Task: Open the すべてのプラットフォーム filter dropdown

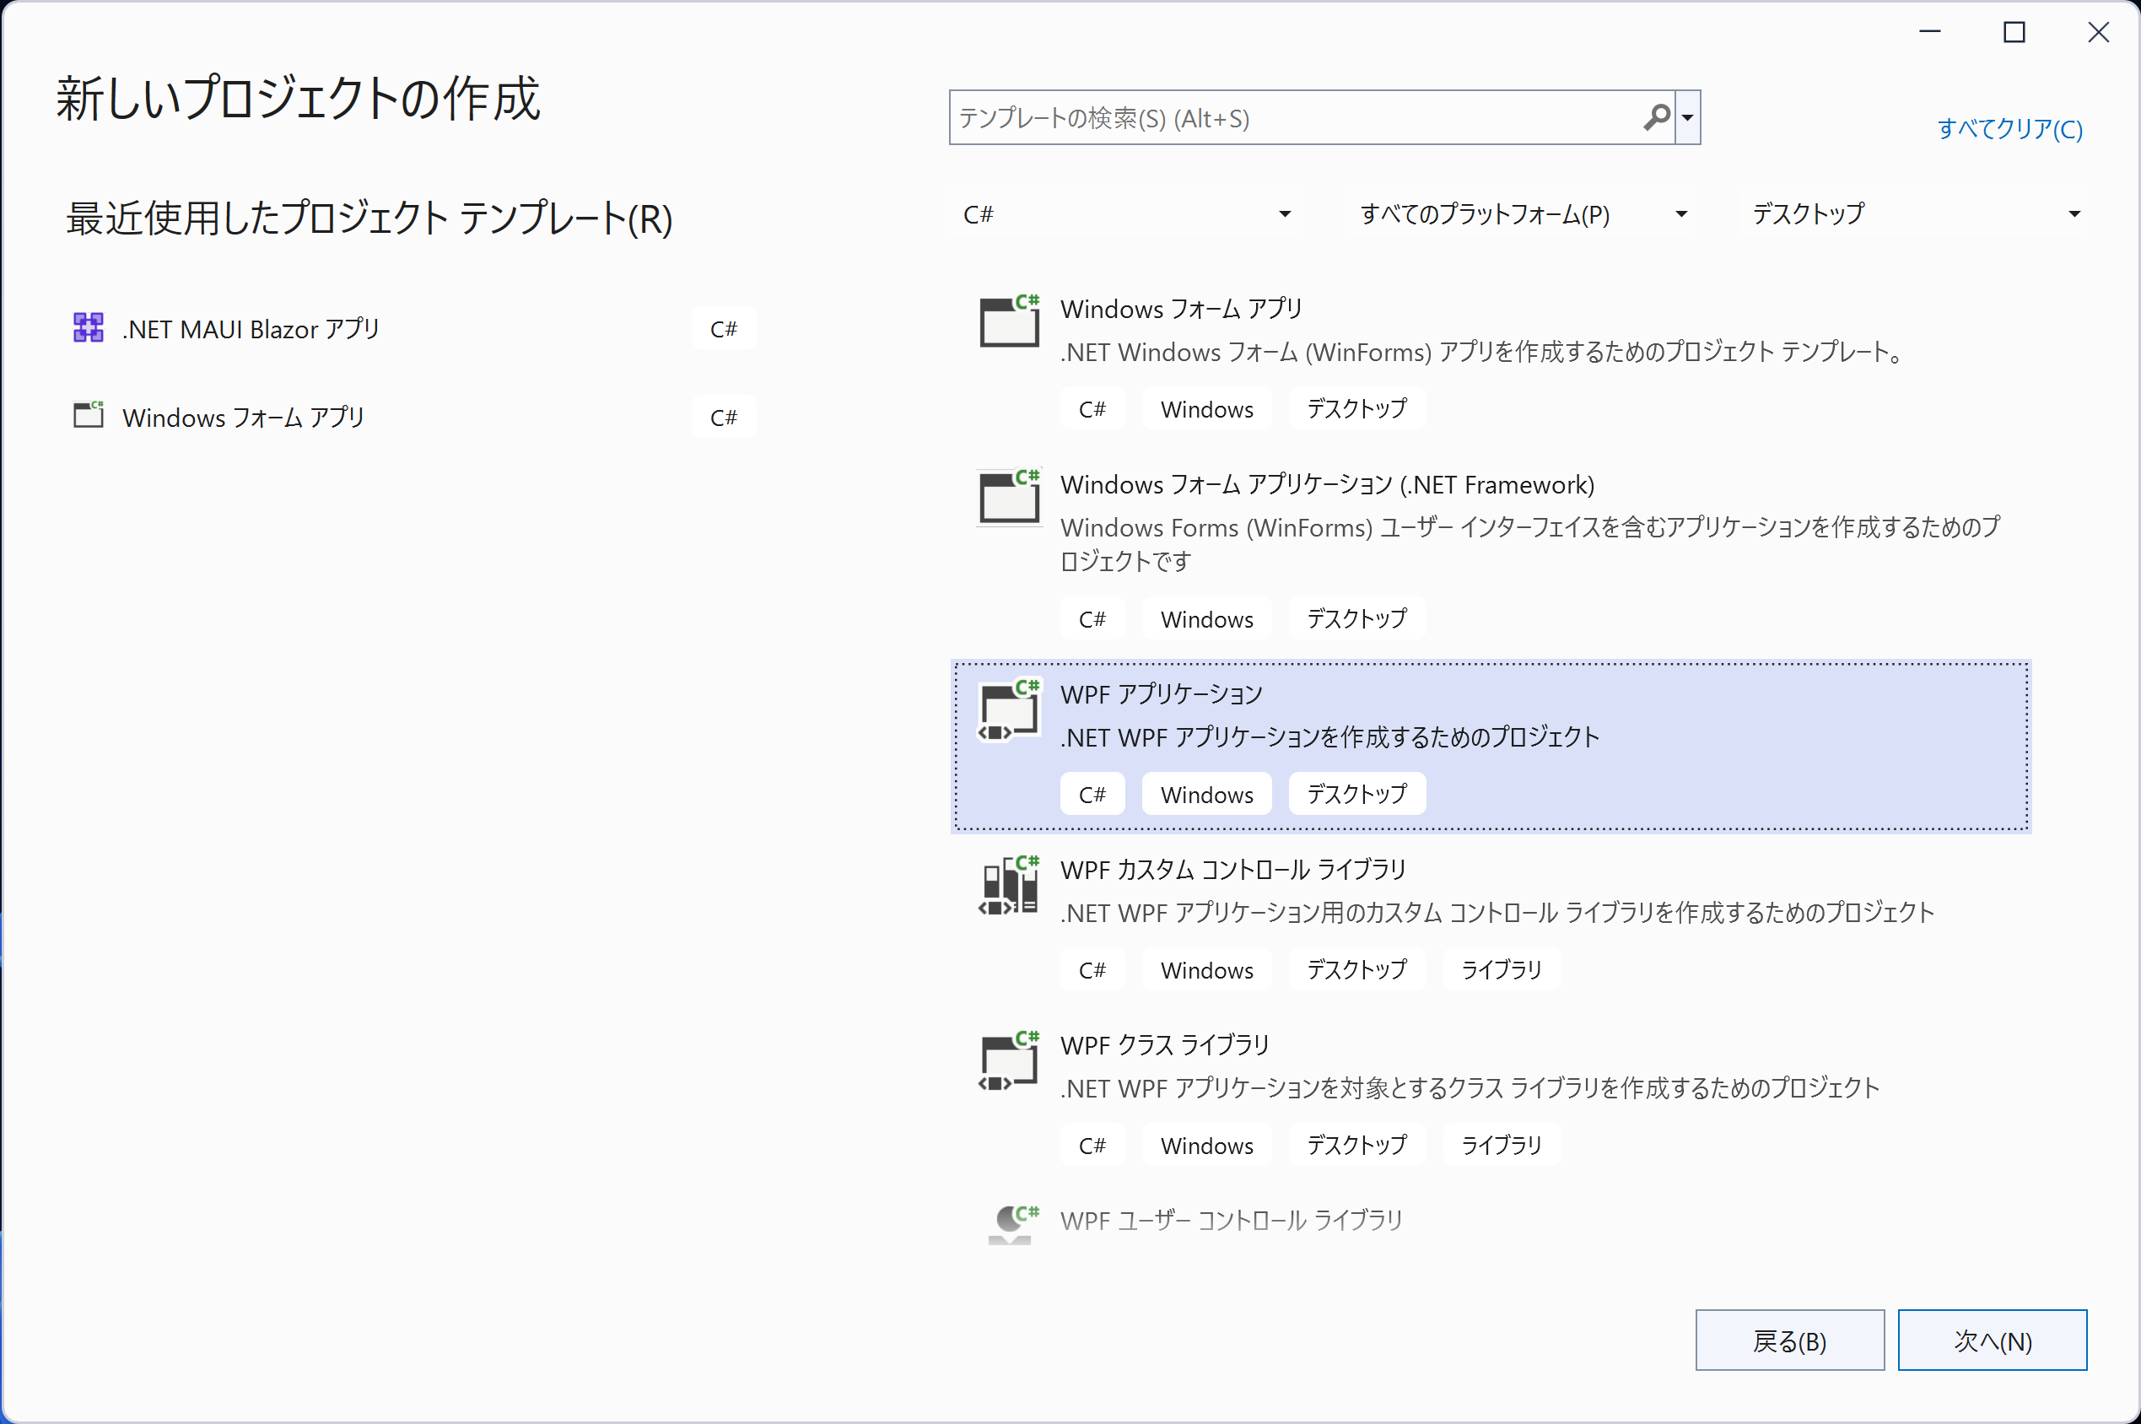Action: tap(1523, 214)
